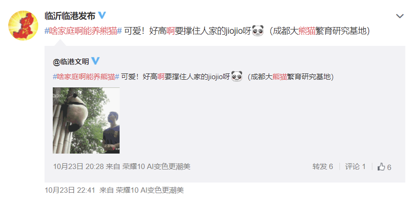The image size is (414, 198).
Task: Open the 10月23日 20:28 timestamp link
Action: [x=78, y=167]
